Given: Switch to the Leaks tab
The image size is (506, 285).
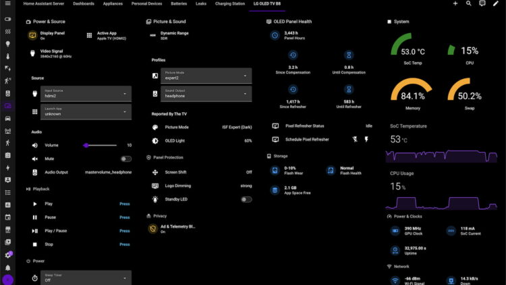Looking at the screenshot, I should click(201, 3).
